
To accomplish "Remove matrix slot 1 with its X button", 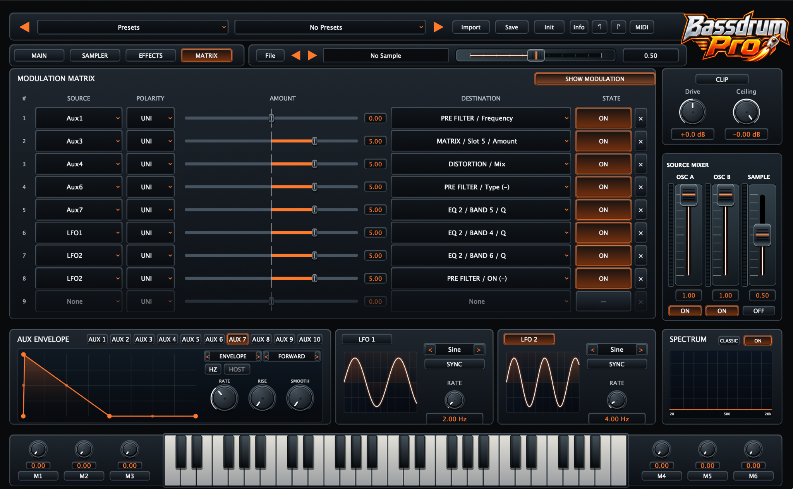I will [641, 118].
